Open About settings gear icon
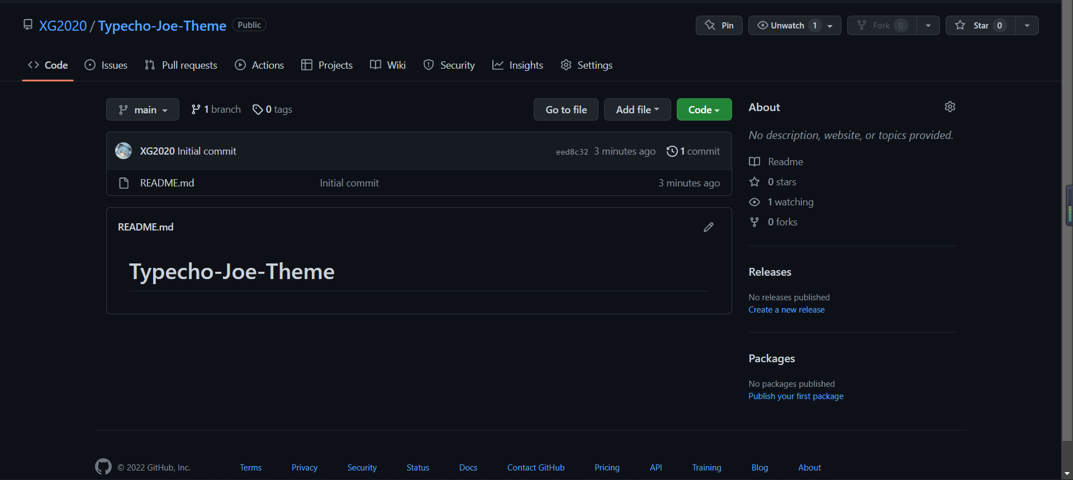Viewport: 1073px width, 480px height. pos(950,107)
